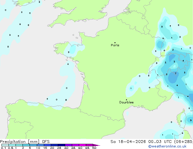The width and height of the screenshot is (193, 149).
Task: Click the Dourbies city label
Action: click(x=126, y=102)
